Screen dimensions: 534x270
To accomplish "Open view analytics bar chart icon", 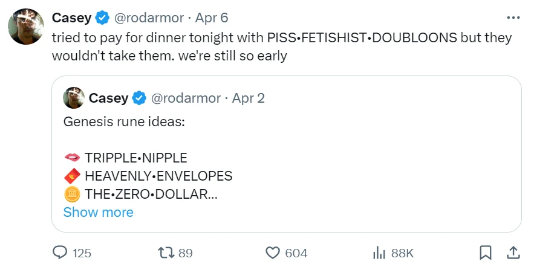I will (379, 252).
